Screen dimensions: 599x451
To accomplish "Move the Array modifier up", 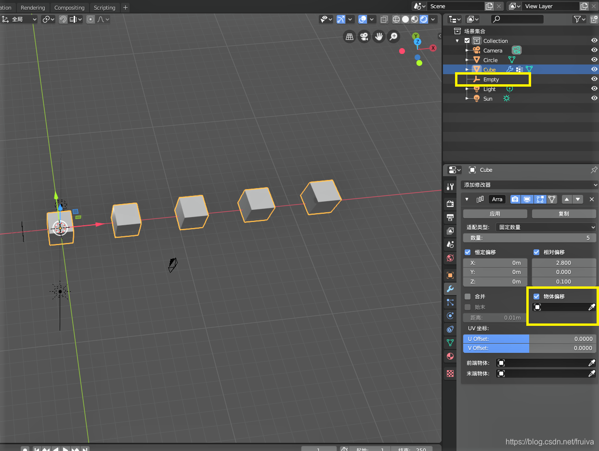I will (567, 199).
